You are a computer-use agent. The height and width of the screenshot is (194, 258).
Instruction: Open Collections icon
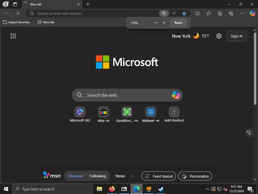coord(220,13)
